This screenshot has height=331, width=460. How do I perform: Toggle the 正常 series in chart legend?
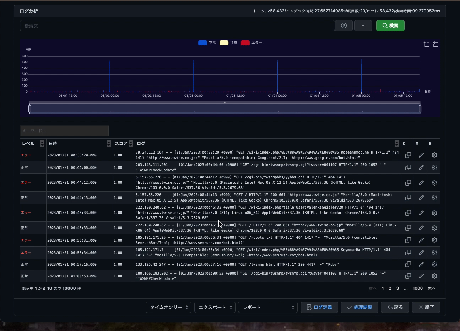[x=207, y=43]
